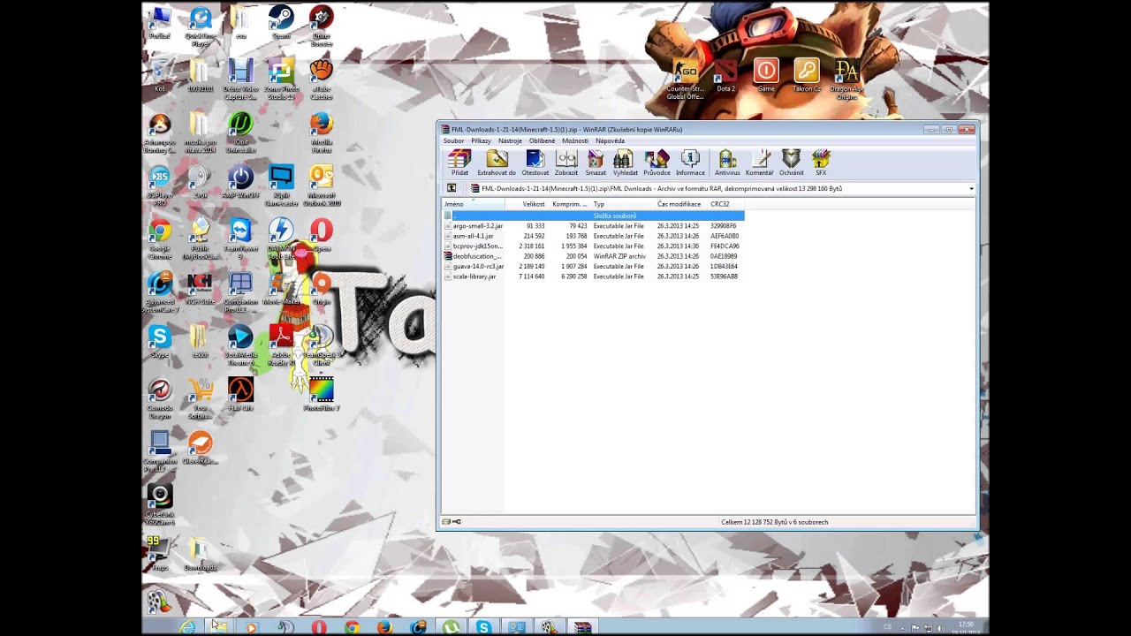
Task: Switch to uTorrent on the taskbar
Action: click(451, 627)
